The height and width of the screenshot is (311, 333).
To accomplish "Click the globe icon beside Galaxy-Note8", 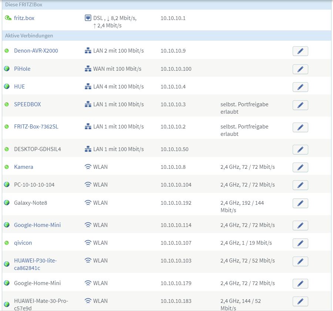I will pyautogui.click(x=7, y=203).
